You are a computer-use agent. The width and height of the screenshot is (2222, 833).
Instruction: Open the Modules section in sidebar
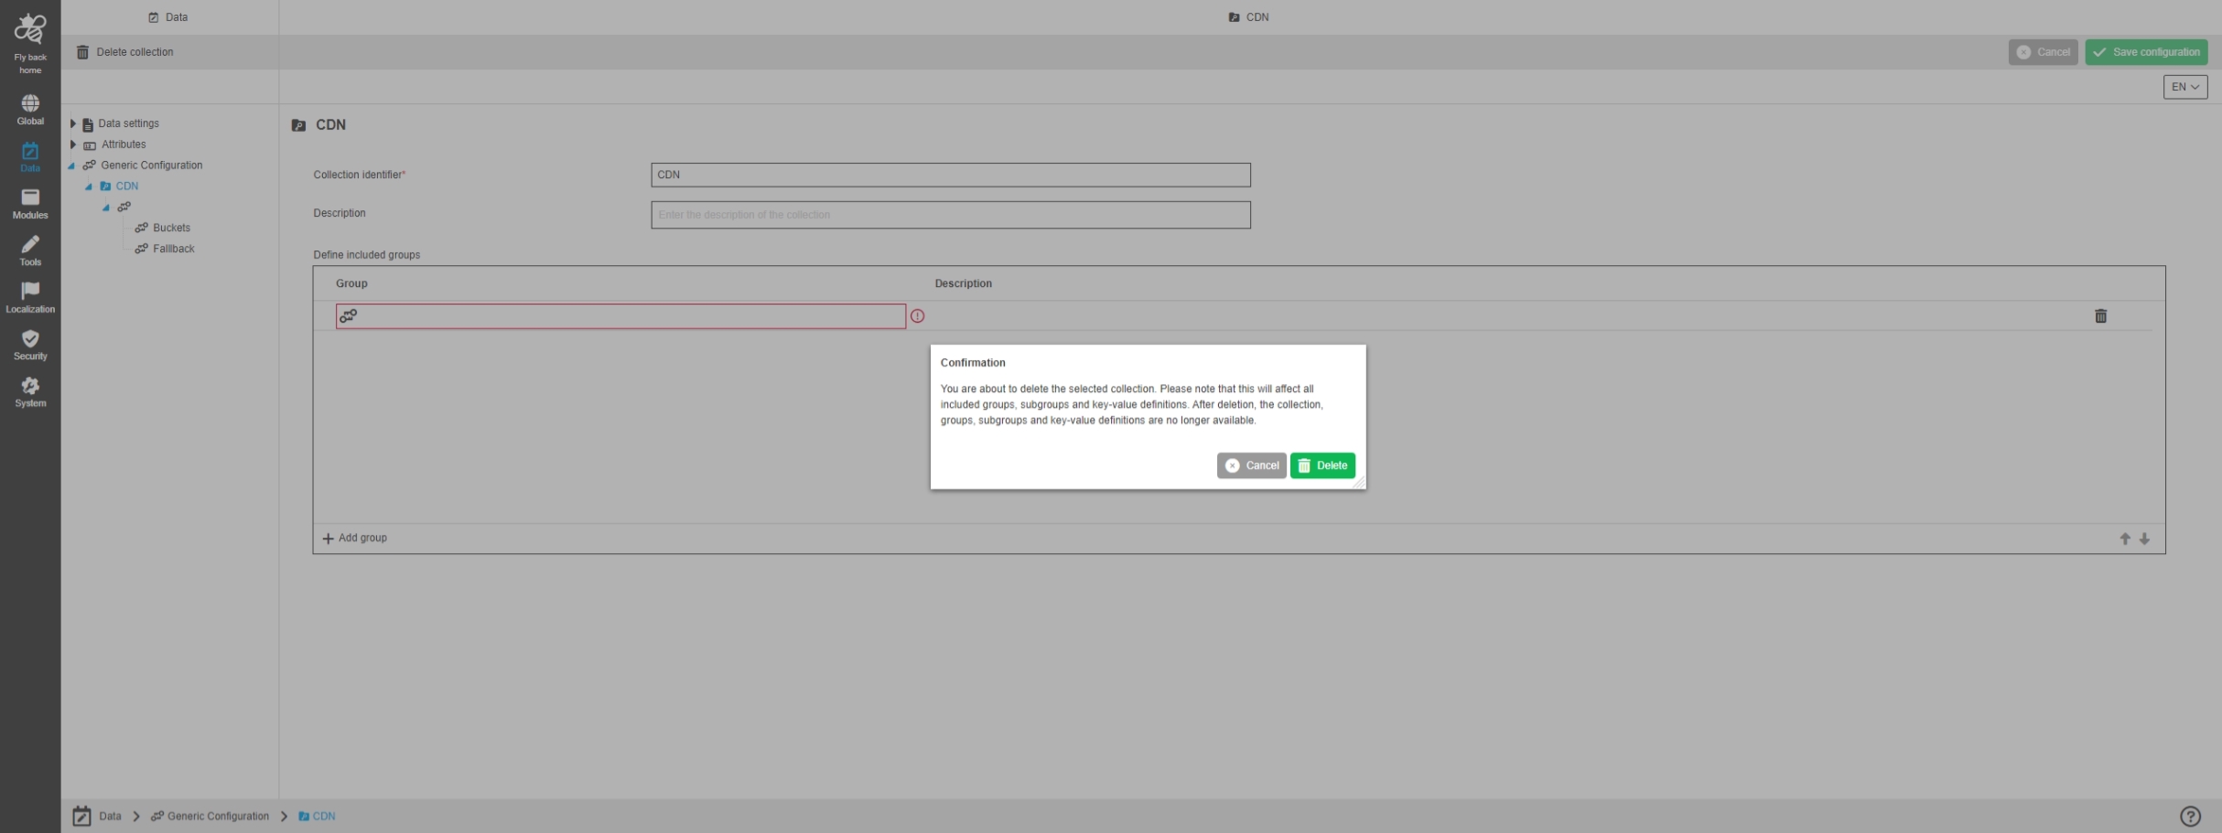[30, 203]
